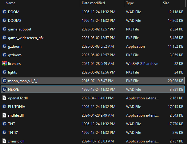This screenshot has width=187, height=144.
Task: Click the openal32.dll file icon
Action: (4, 98)
